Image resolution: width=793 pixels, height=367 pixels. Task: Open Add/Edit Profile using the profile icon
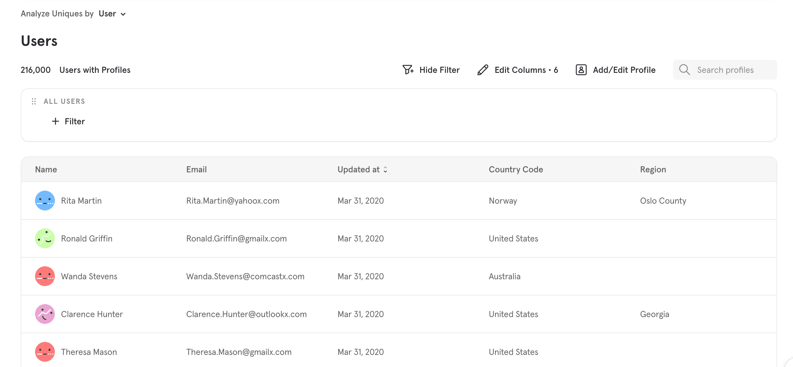click(x=581, y=70)
